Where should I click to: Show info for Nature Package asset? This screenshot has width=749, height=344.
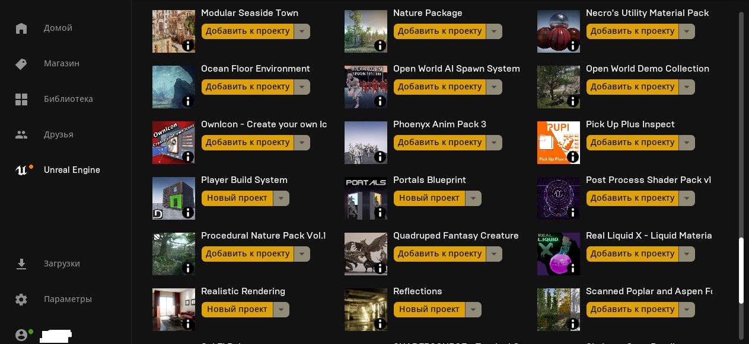380,46
